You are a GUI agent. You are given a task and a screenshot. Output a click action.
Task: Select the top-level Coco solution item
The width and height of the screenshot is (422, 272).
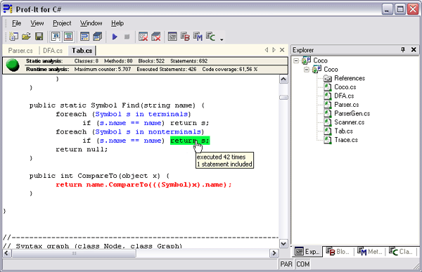(x=320, y=60)
